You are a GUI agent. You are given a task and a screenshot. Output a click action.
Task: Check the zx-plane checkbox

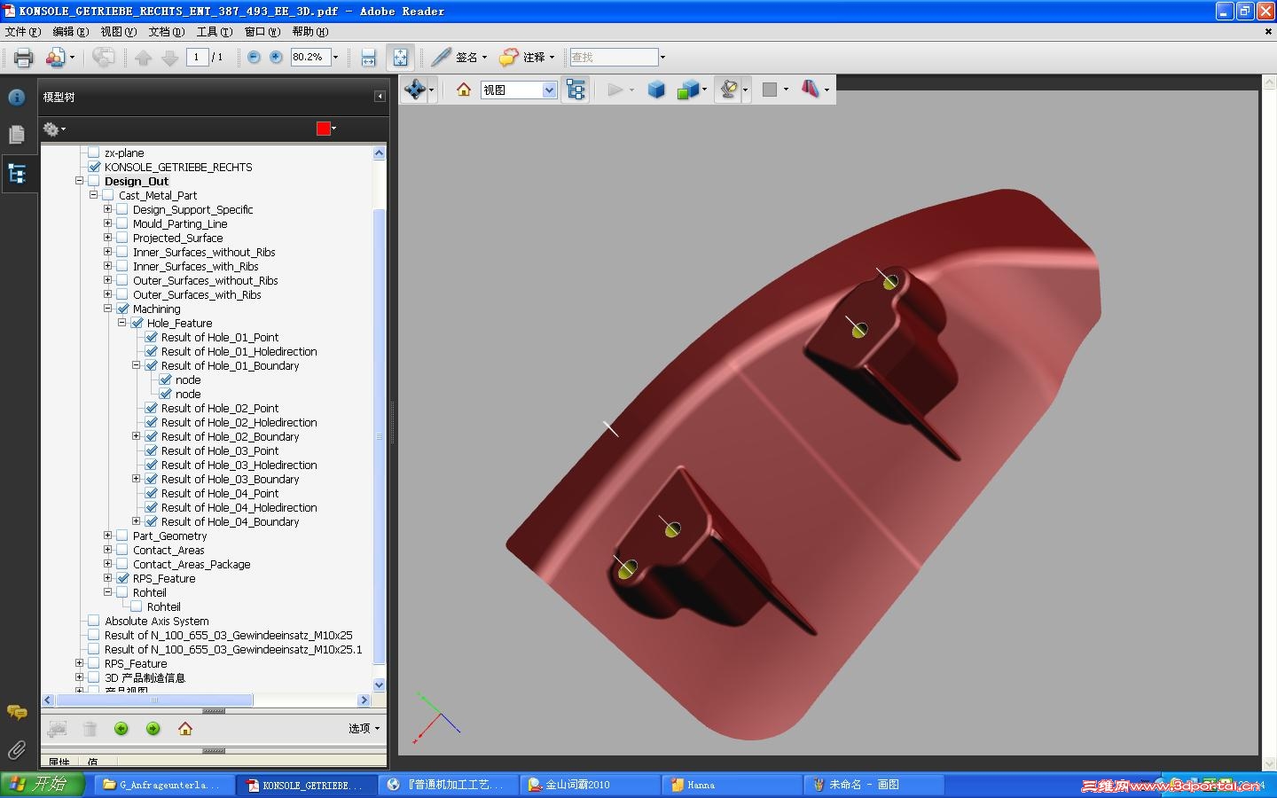(x=94, y=153)
